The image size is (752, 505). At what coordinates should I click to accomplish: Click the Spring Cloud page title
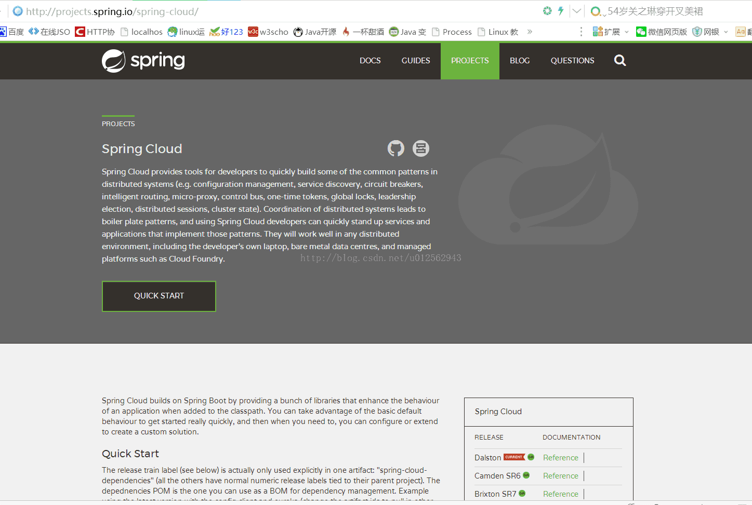coord(142,149)
